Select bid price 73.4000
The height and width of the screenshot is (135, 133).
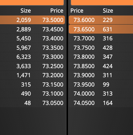[53, 38]
